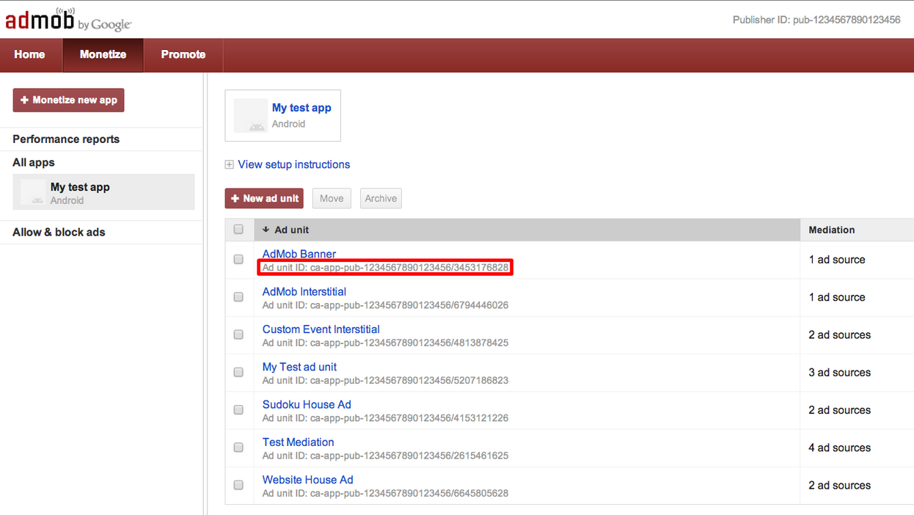The width and height of the screenshot is (914, 515).
Task: Open the Sudoku House Ad unit
Action: (x=307, y=405)
